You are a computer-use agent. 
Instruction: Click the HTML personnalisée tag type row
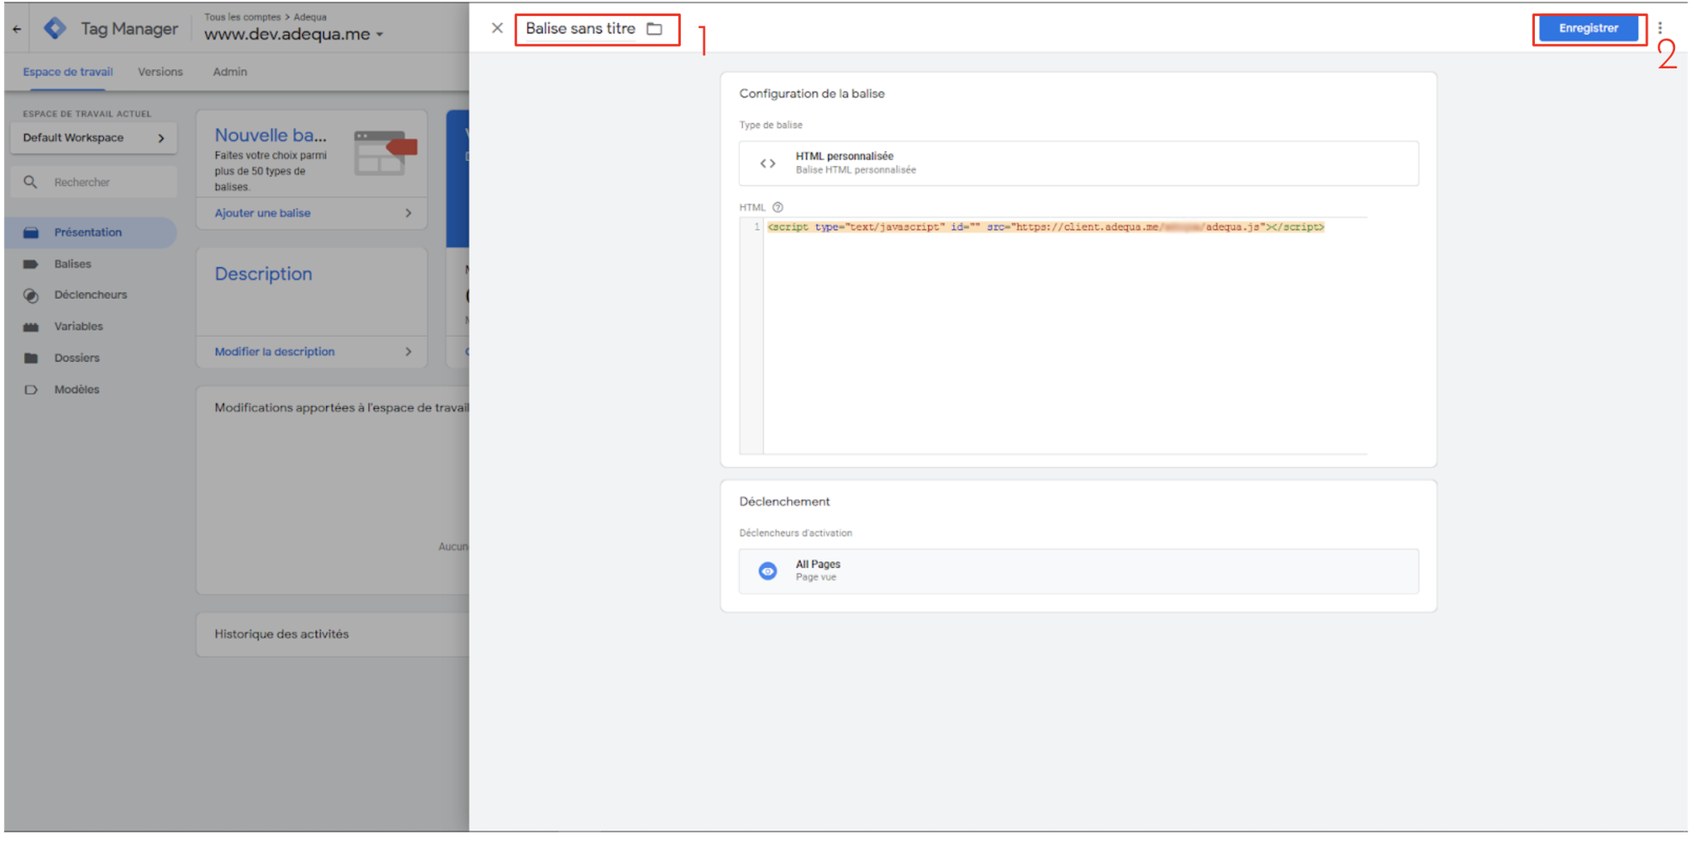[1078, 163]
